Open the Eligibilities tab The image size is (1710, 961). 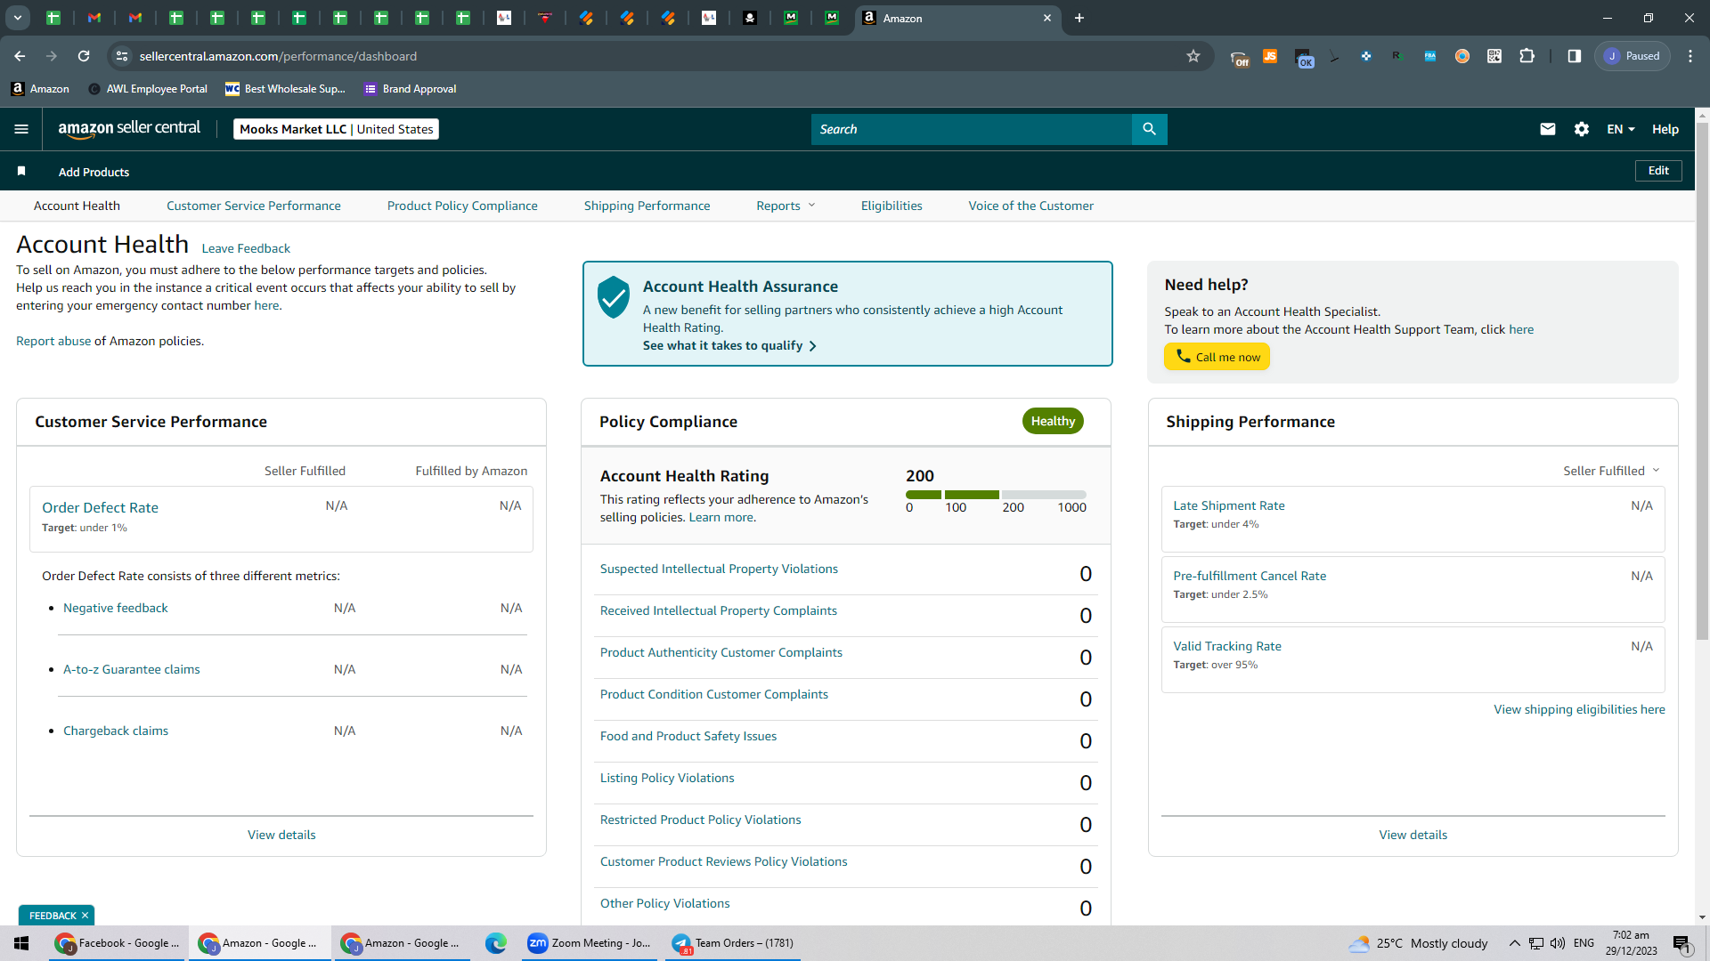pyautogui.click(x=892, y=206)
